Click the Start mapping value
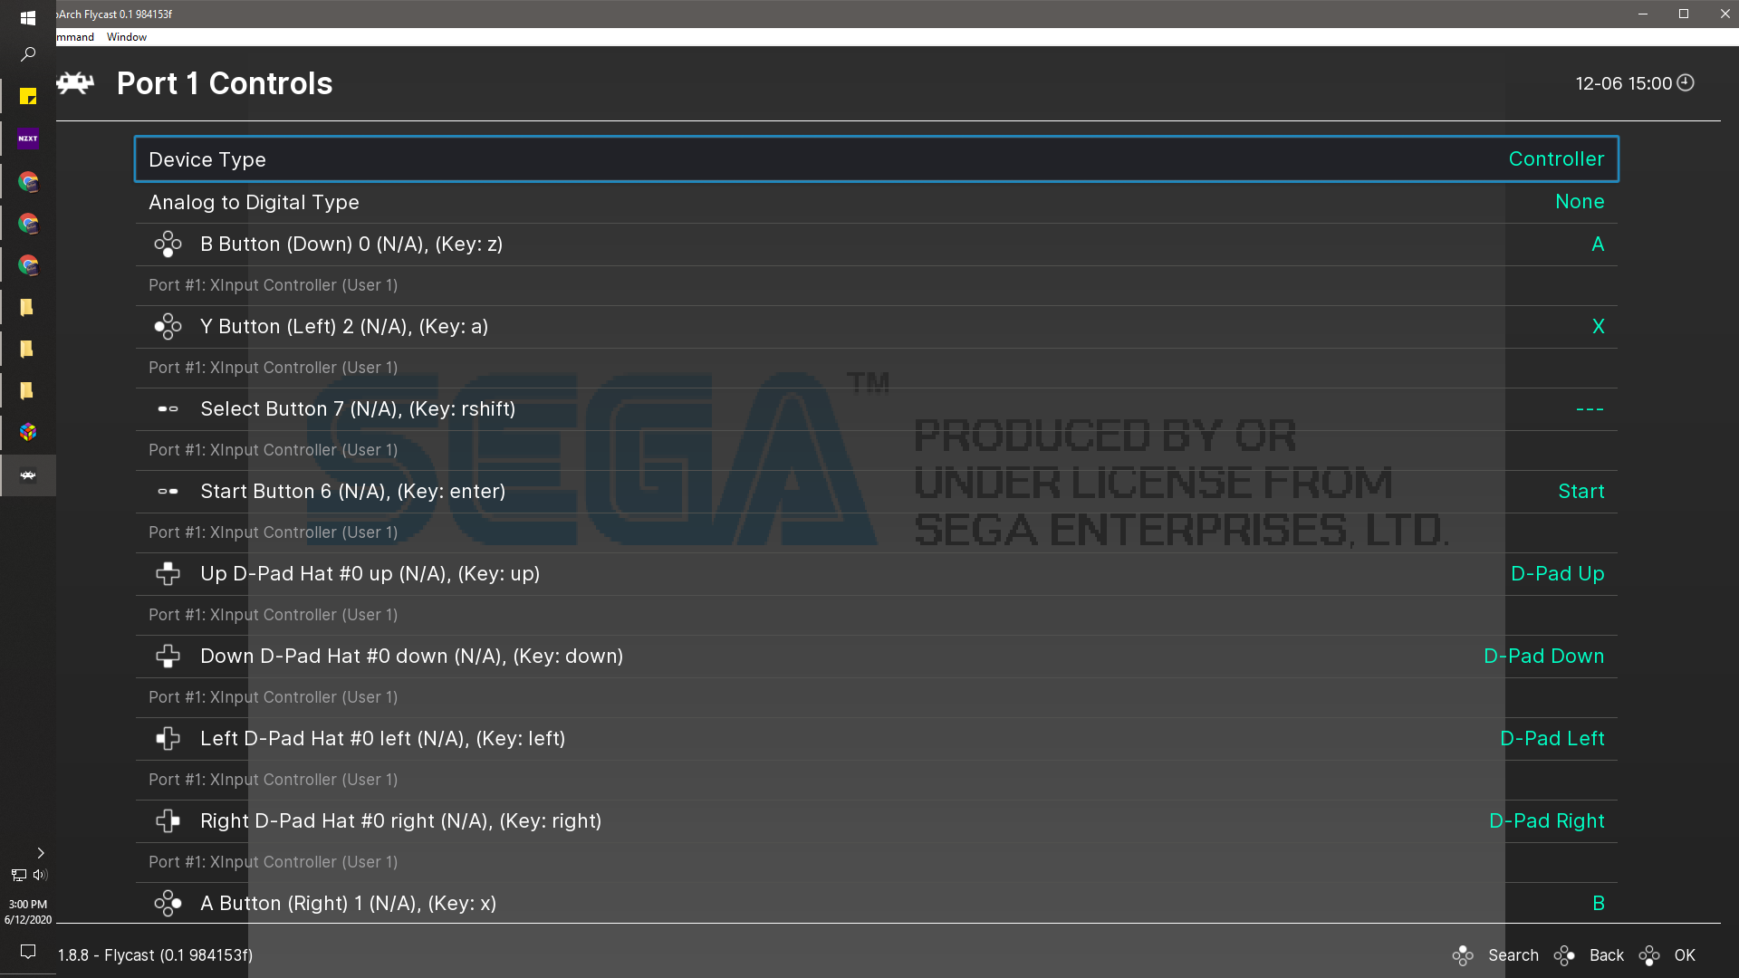This screenshot has height=978, width=1739. 1581,492
